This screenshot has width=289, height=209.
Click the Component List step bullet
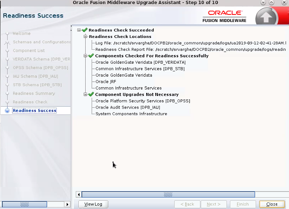tap(7, 50)
